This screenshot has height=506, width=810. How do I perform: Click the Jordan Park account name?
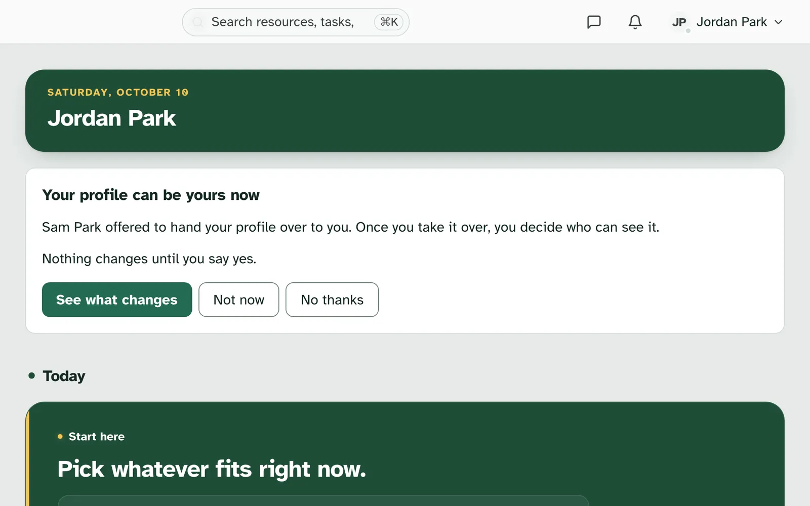pos(732,22)
